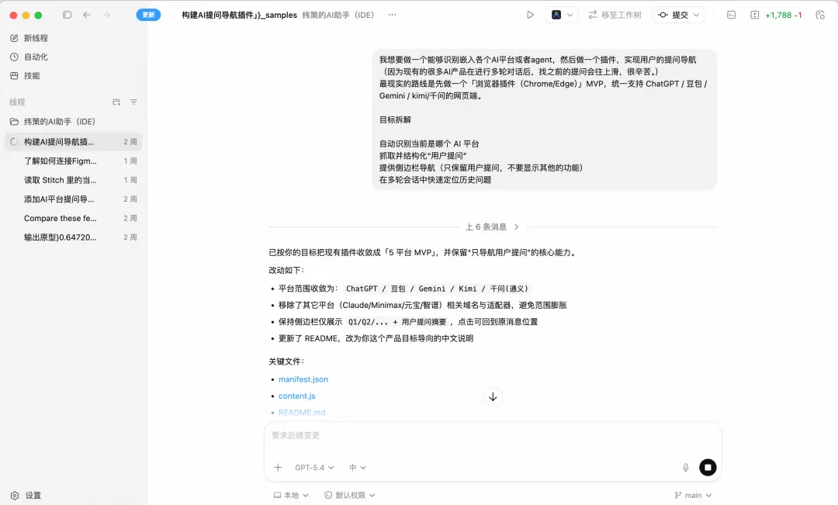This screenshot has height=505, width=838.
Task: Click the blue 更新 update badge
Action: [x=148, y=15]
